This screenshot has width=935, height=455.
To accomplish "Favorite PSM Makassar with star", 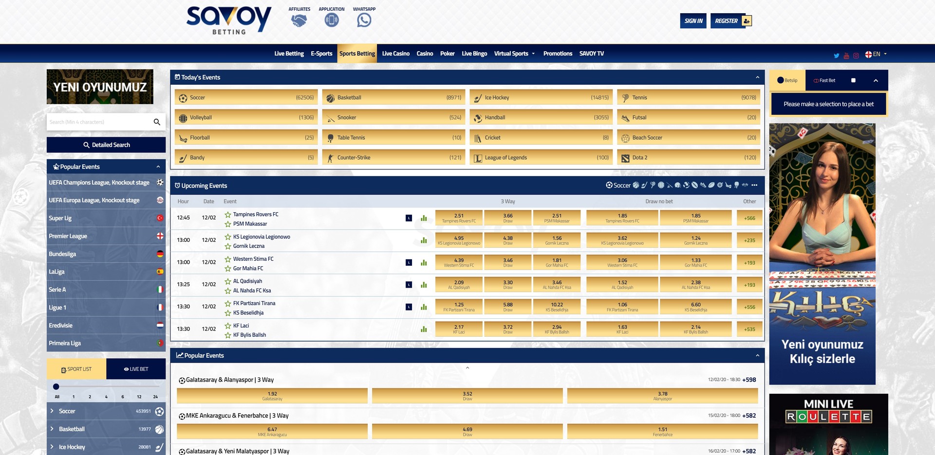I will pos(227,224).
